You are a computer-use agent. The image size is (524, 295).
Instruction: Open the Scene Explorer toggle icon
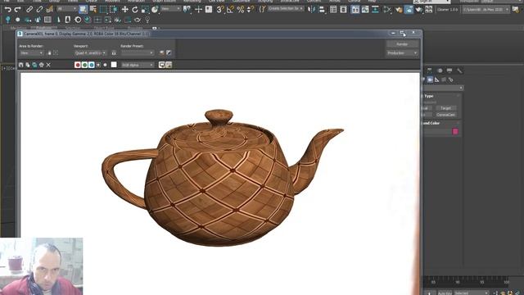point(333,9)
